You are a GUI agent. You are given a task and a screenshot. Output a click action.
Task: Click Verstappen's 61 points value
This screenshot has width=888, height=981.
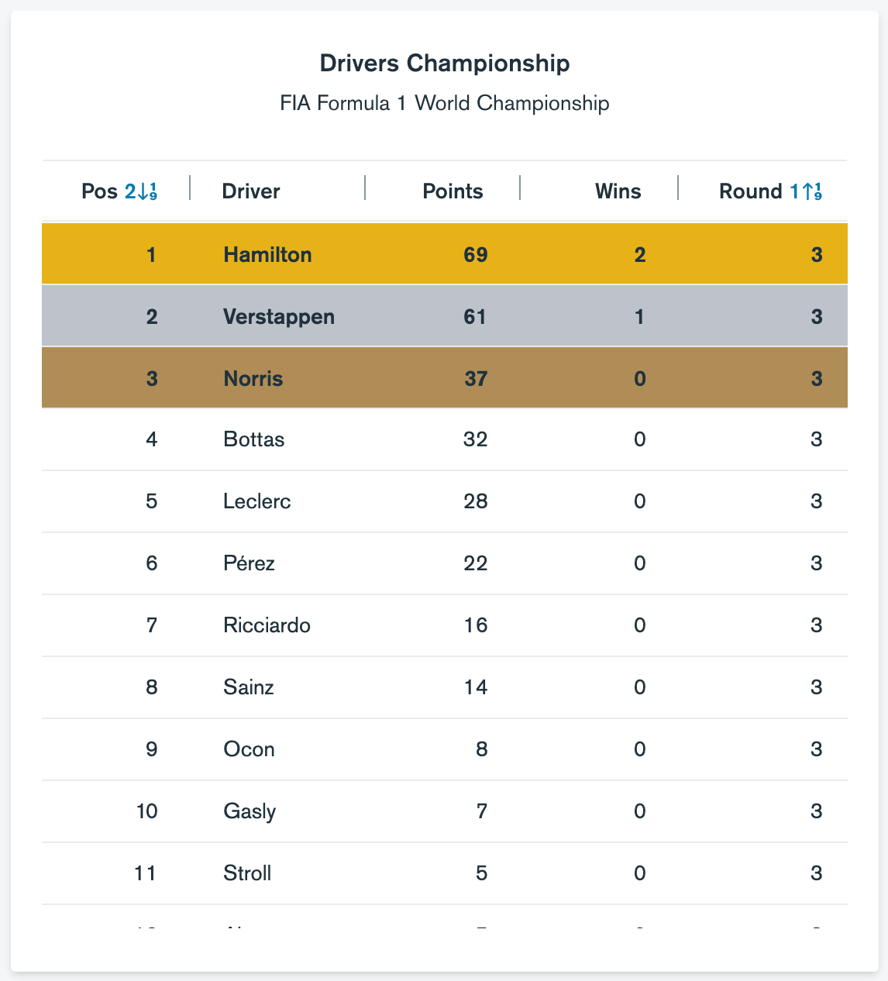475,316
